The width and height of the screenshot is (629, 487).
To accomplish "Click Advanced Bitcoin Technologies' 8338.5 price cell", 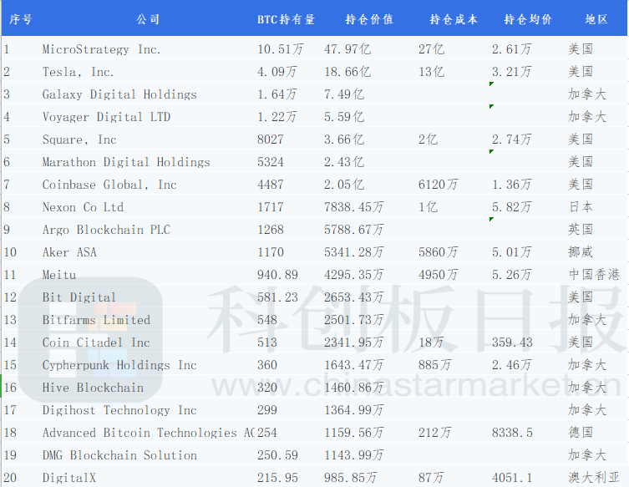I will [513, 433].
